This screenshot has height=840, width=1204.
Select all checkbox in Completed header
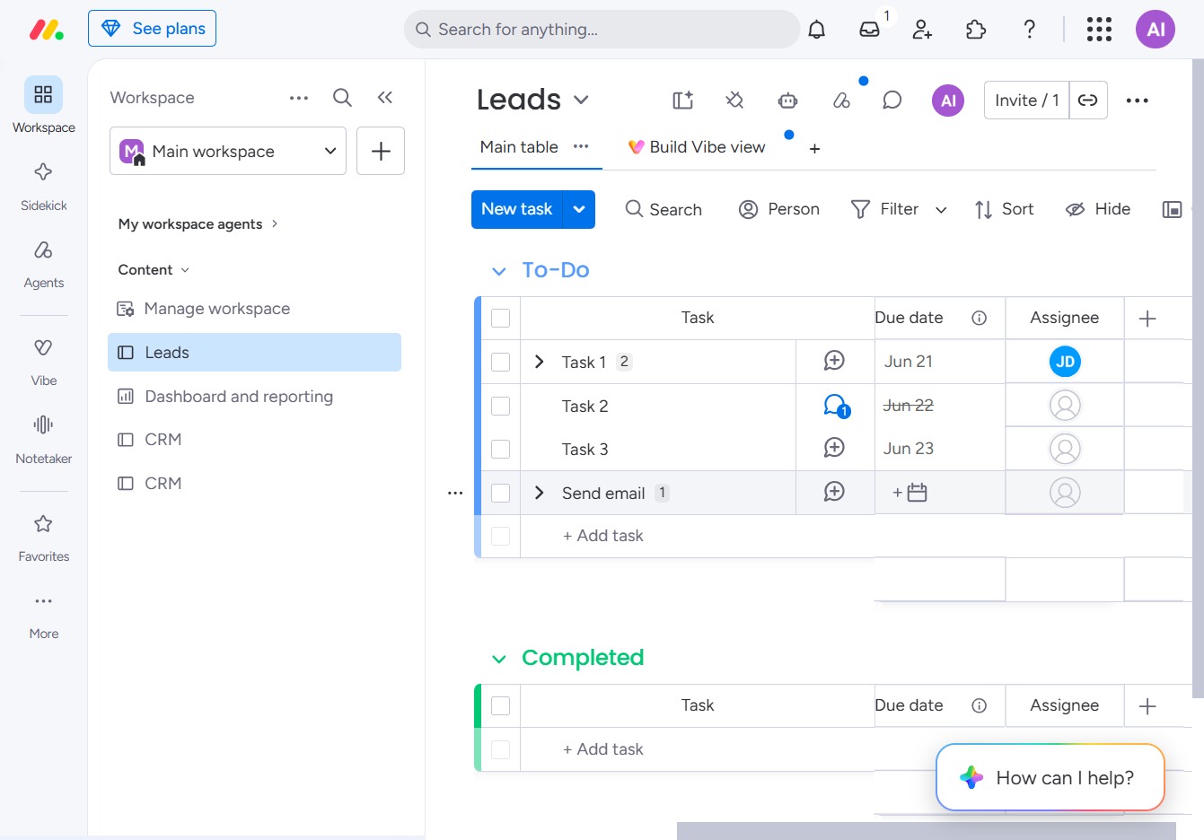pyautogui.click(x=501, y=705)
